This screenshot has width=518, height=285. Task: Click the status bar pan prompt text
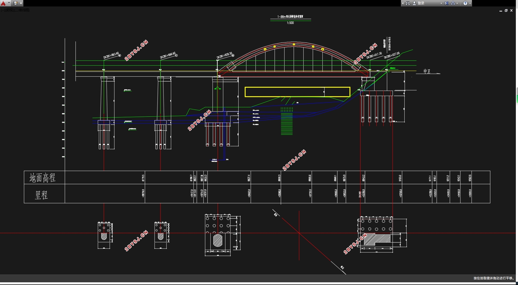(x=494, y=278)
